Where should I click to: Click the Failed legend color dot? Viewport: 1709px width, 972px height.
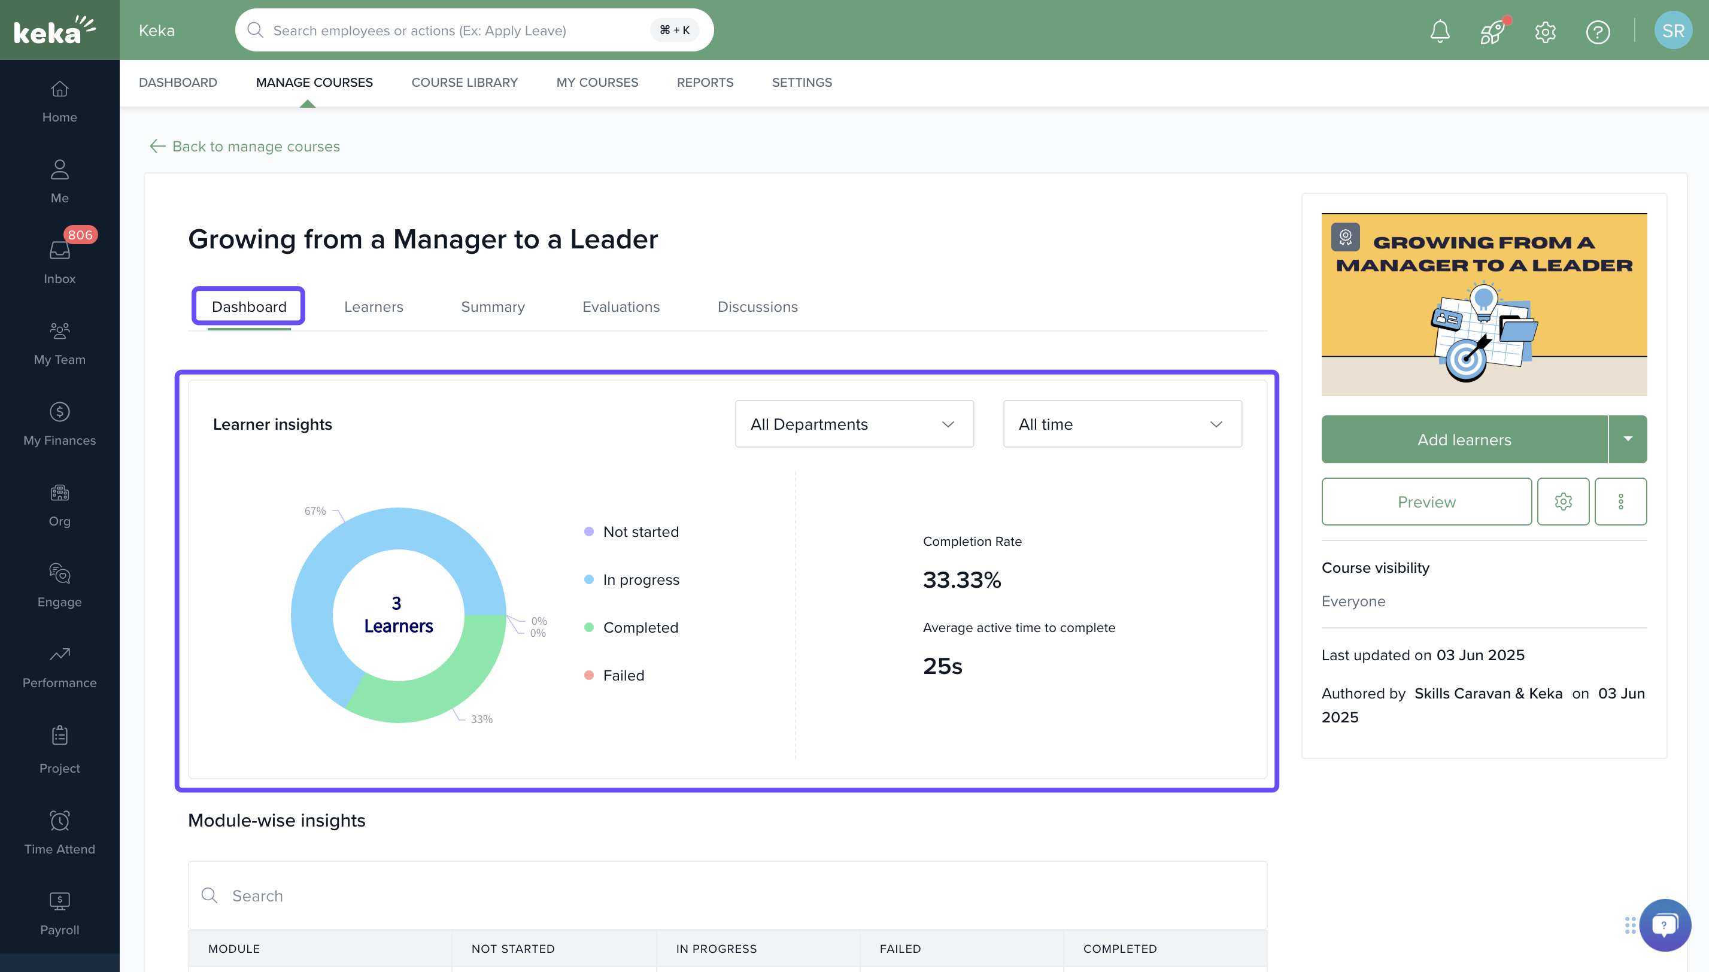coord(589,676)
